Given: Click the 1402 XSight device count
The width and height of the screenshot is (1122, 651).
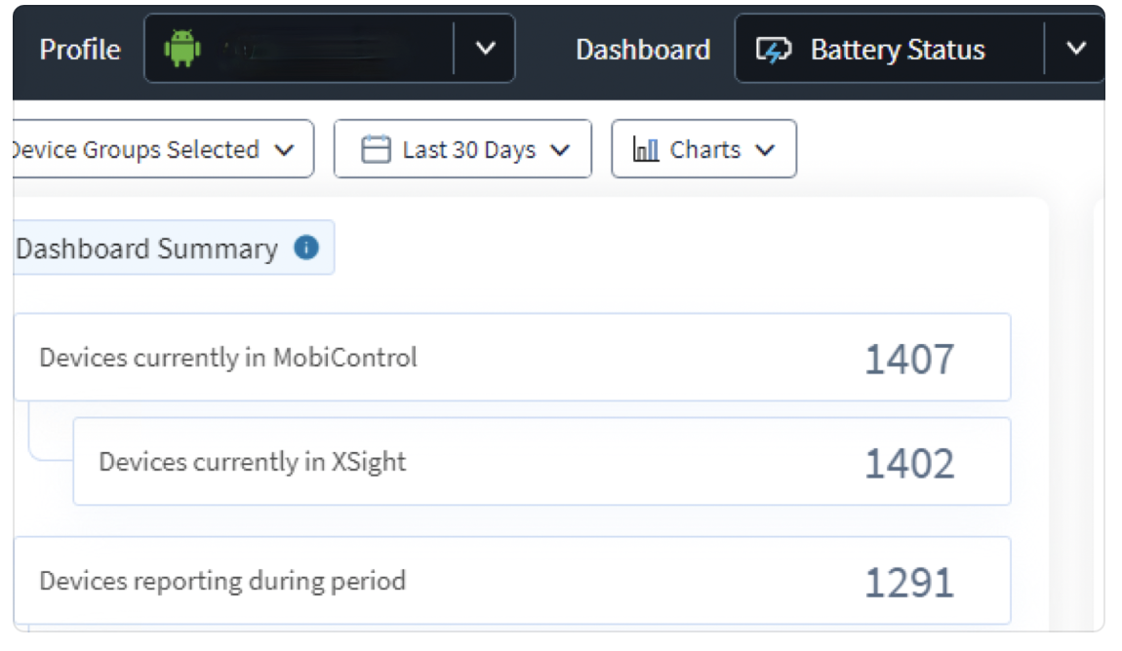Looking at the screenshot, I should 909,464.
